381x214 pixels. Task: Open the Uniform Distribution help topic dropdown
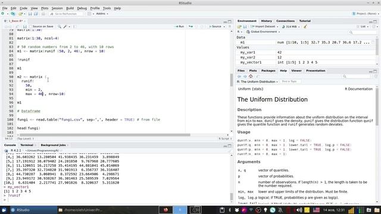(x=257, y=82)
